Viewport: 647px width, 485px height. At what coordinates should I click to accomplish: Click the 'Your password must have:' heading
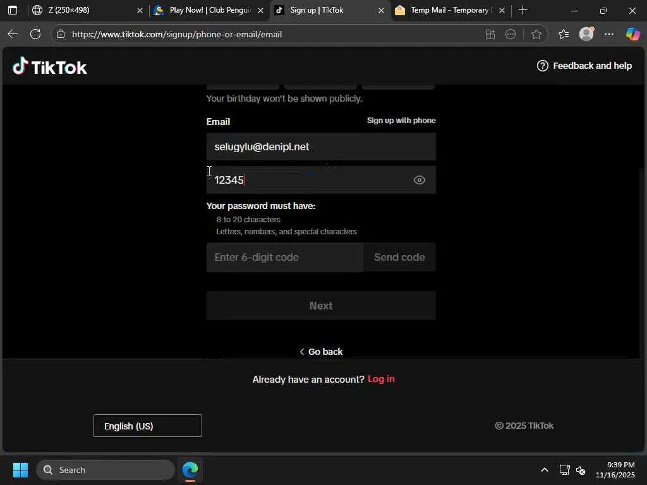(x=261, y=206)
